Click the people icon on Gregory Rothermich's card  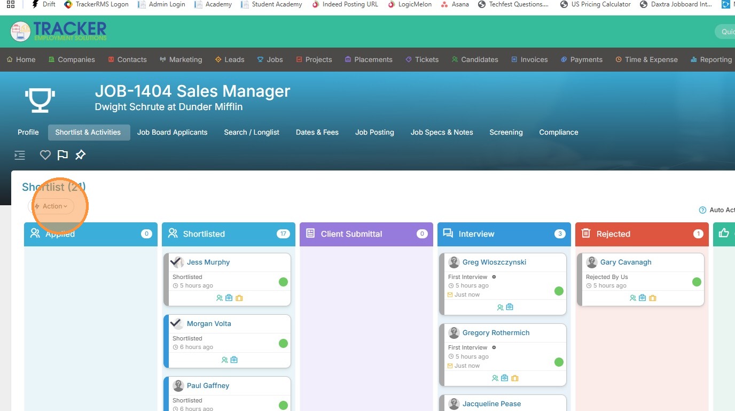point(495,378)
